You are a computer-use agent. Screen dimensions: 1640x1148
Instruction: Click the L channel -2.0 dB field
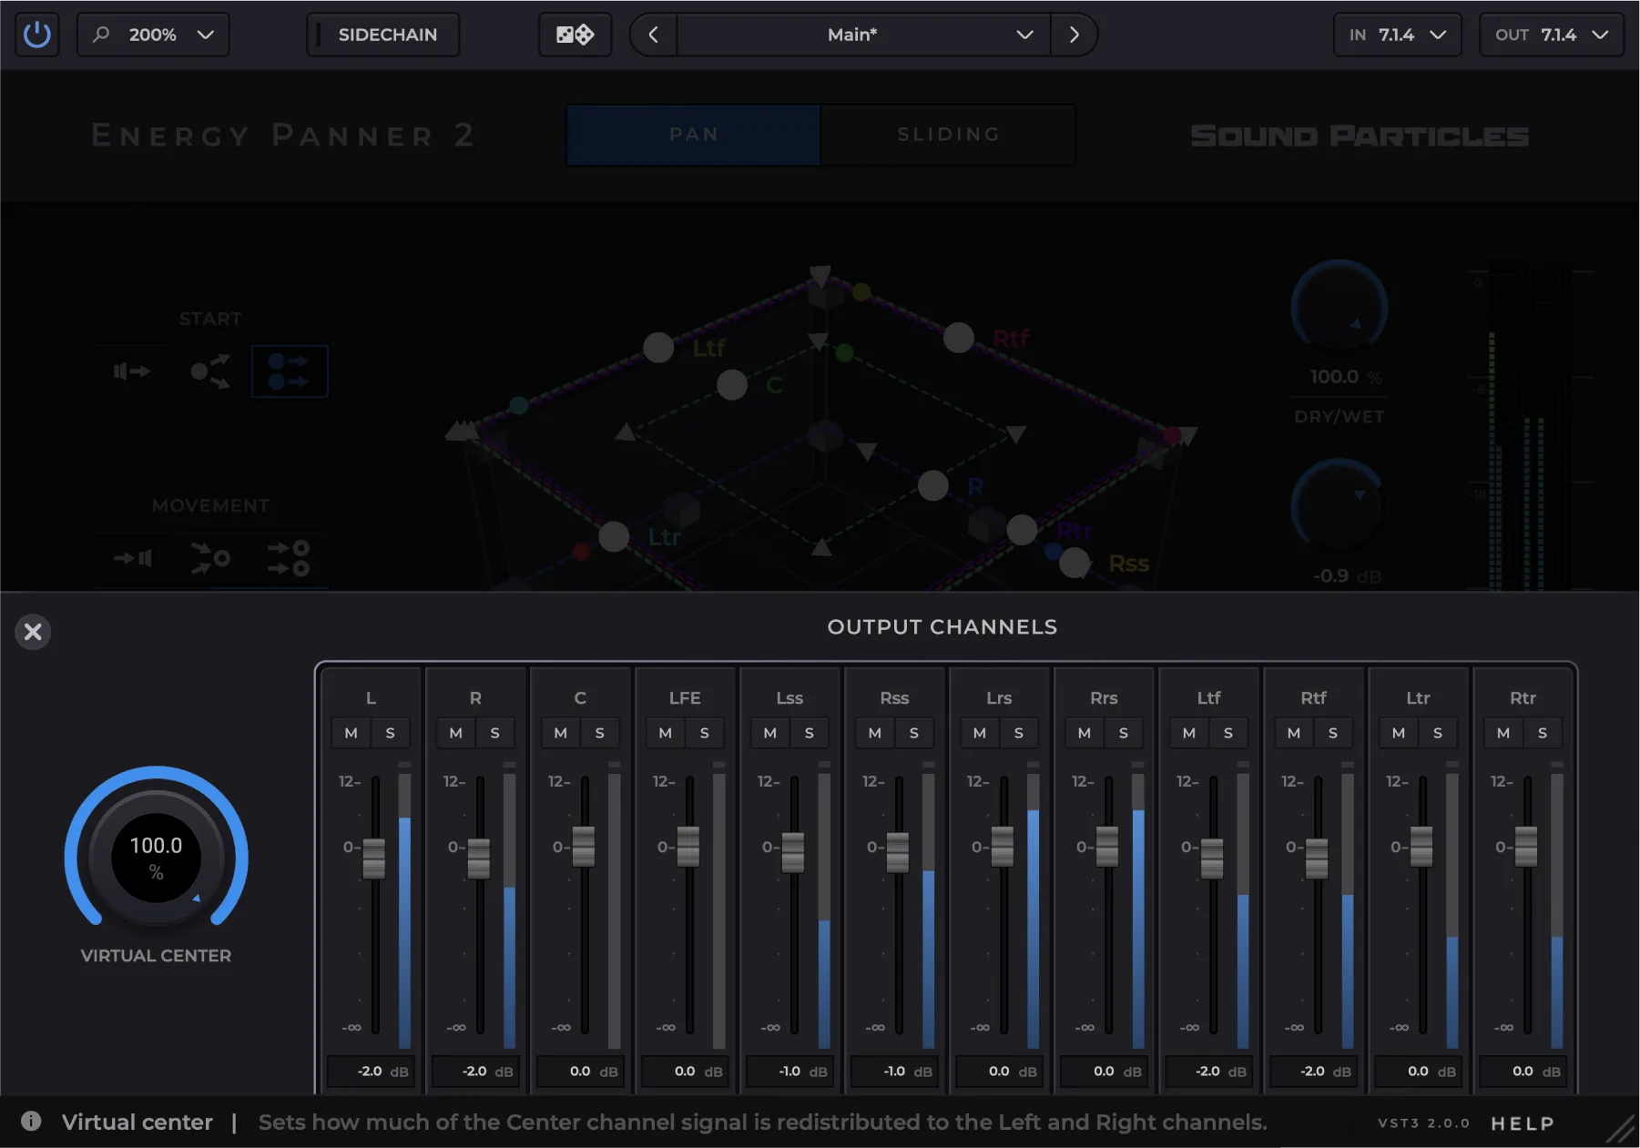[371, 1072]
